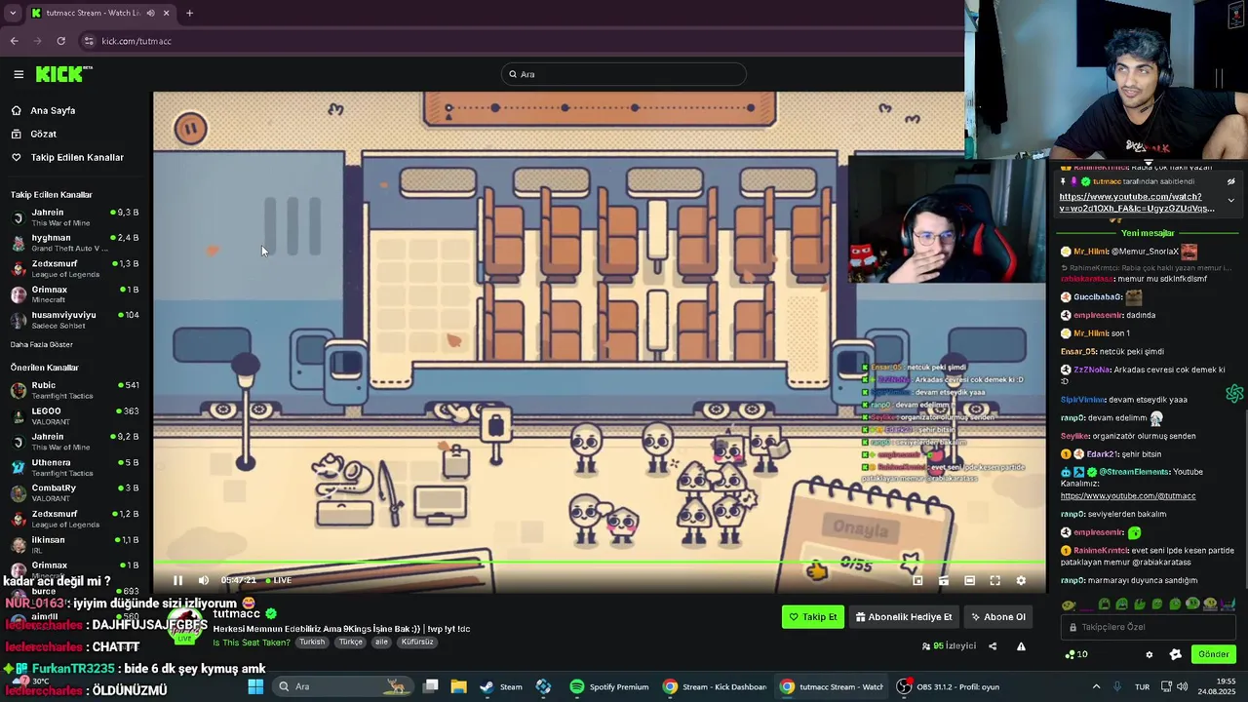Open Steam from the taskbar
1248x702 pixels.
(x=502, y=686)
